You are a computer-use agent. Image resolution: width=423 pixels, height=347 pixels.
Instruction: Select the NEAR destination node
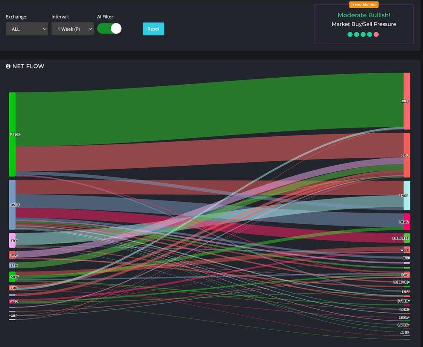pyautogui.click(x=406, y=222)
